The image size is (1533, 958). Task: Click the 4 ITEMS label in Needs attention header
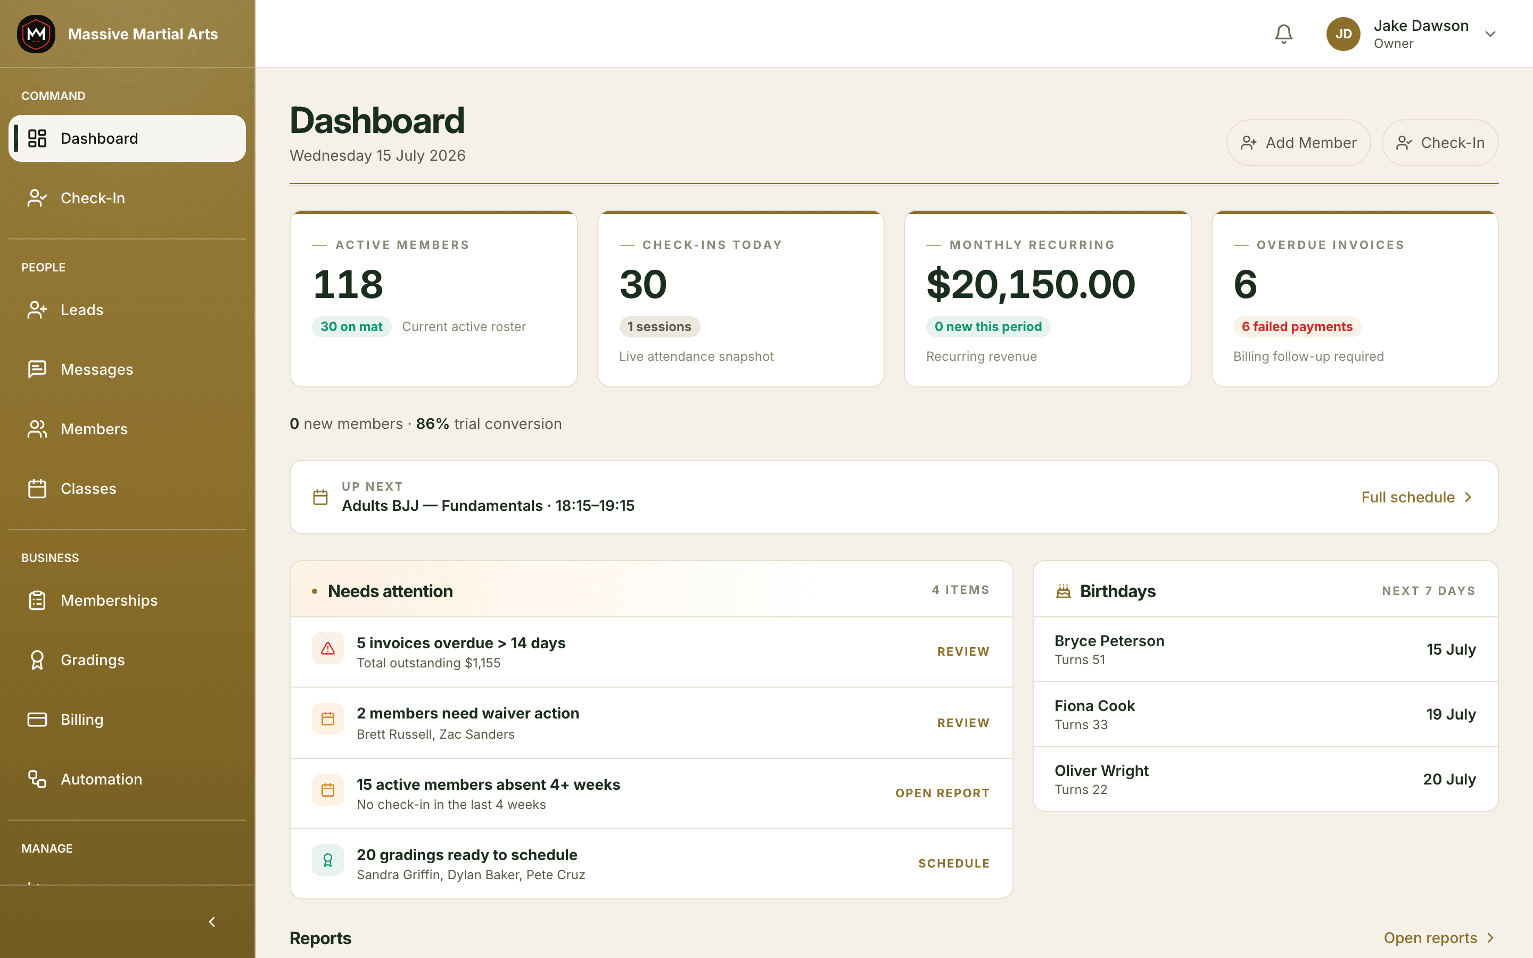(960, 590)
